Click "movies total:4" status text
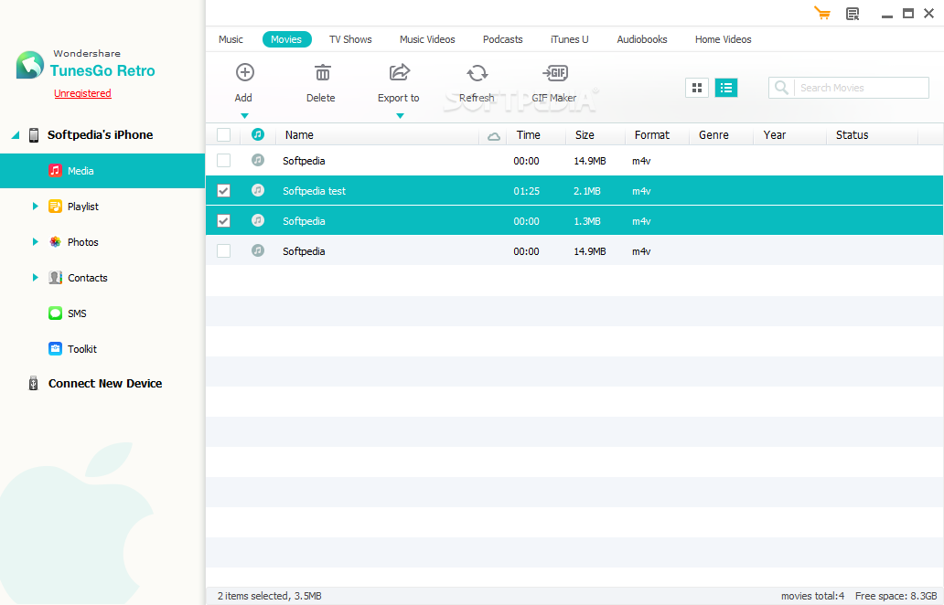Image resolution: width=944 pixels, height=605 pixels. click(x=813, y=596)
